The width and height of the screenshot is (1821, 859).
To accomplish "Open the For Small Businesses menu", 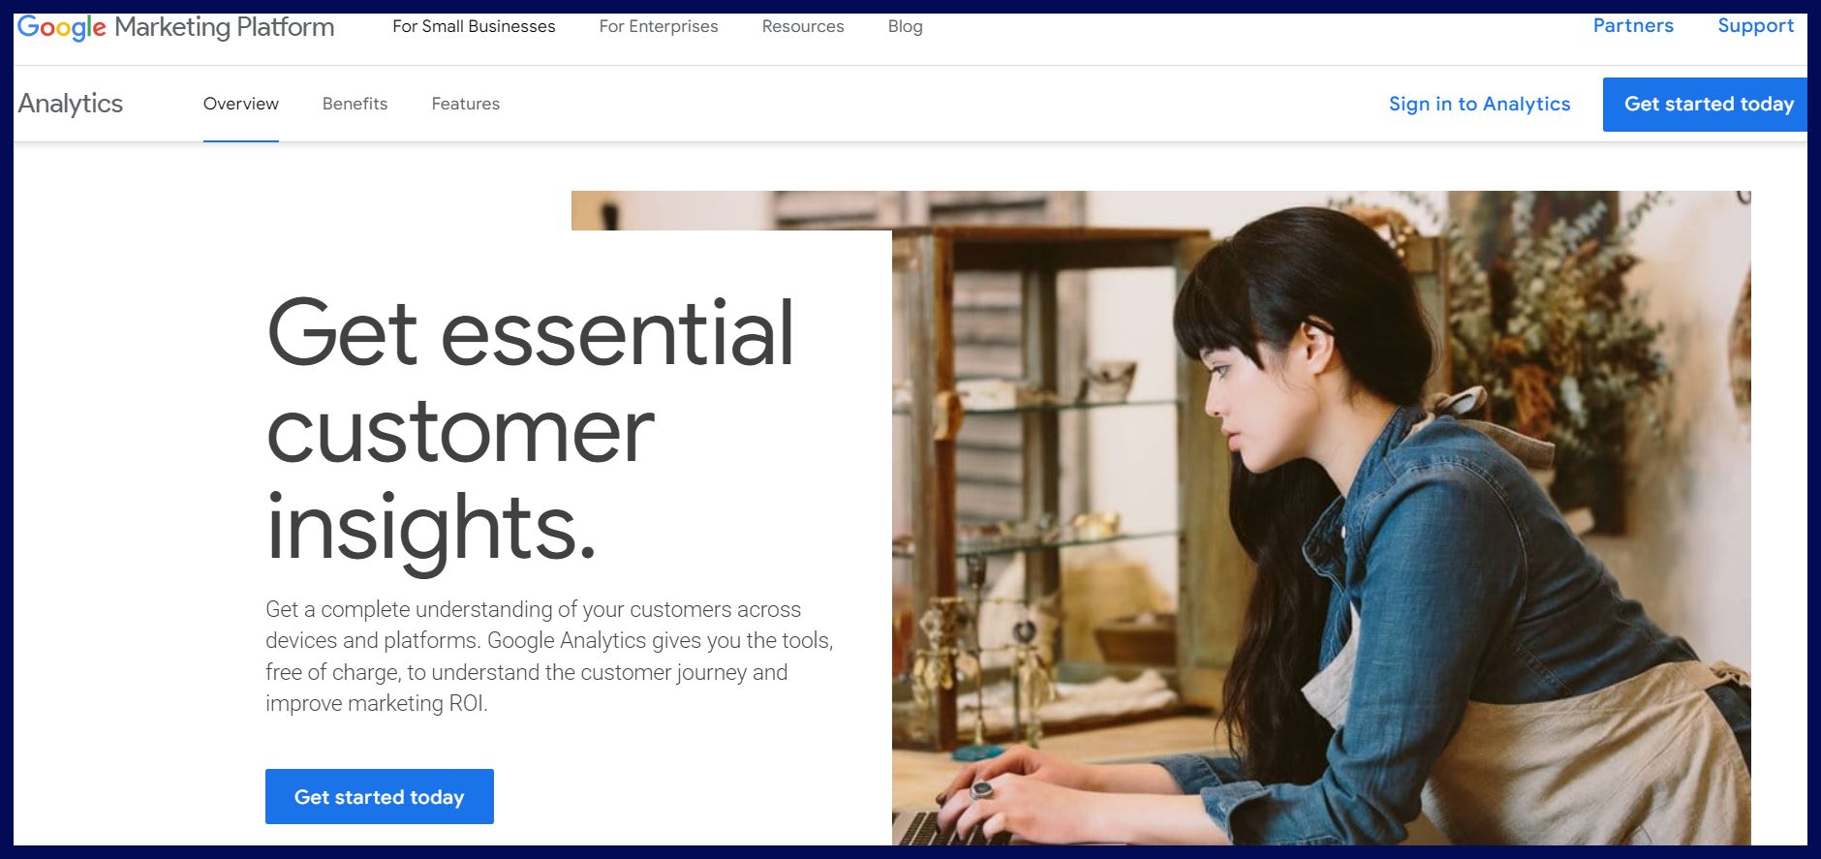I will coord(474,26).
